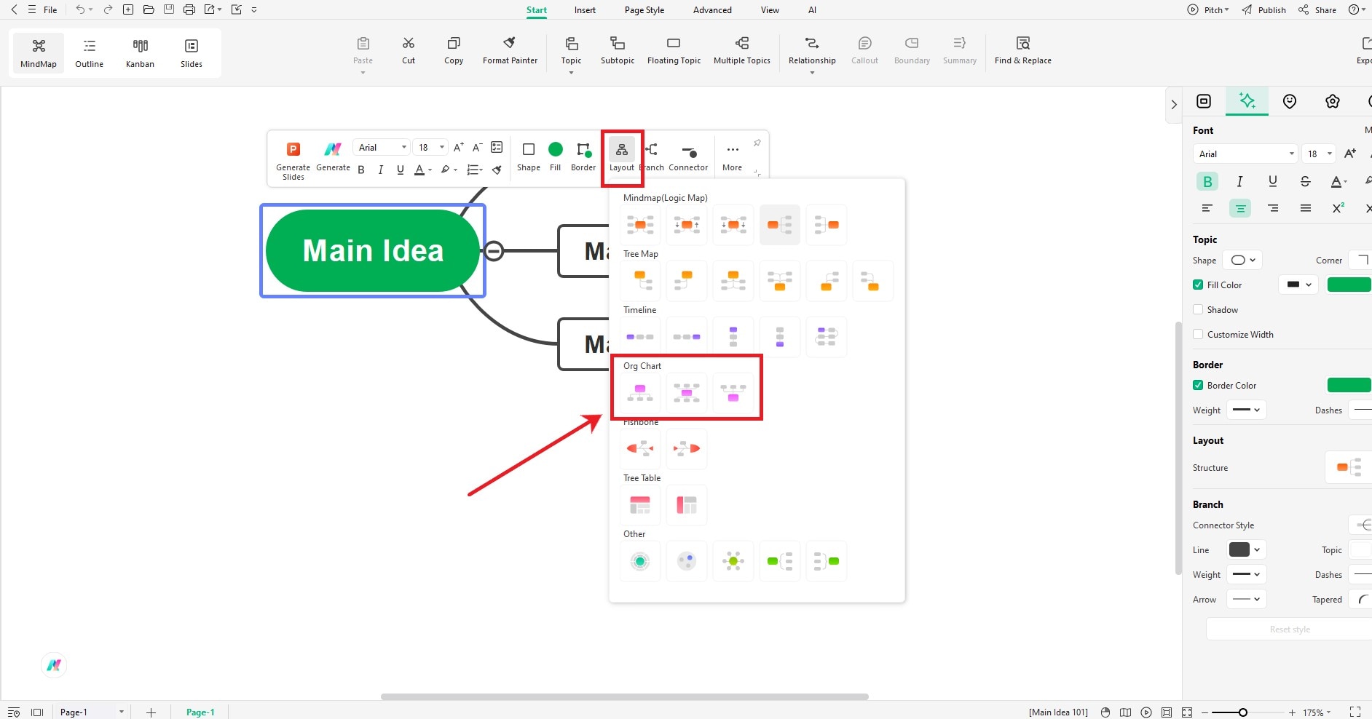1372x719 pixels.
Task: Open Branch Arrow style dropdown
Action: click(x=1247, y=599)
